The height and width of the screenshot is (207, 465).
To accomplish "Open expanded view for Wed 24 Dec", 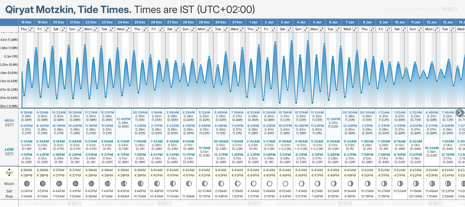I will (128, 29).
